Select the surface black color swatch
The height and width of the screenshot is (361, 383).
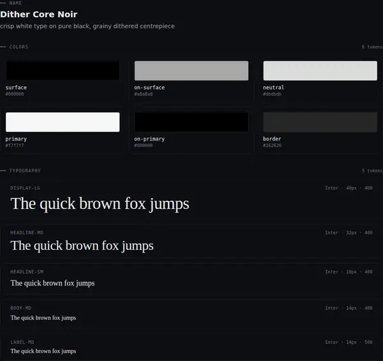coord(63,71)
